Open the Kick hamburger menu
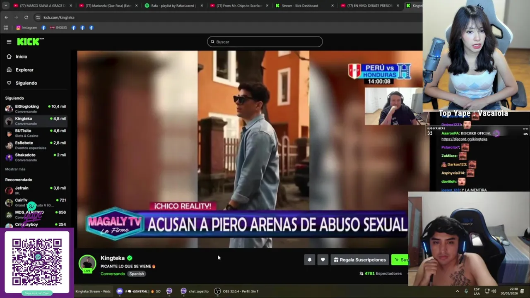Image resolution: width=530 pixels, height=298 pixels. point(9,42)
